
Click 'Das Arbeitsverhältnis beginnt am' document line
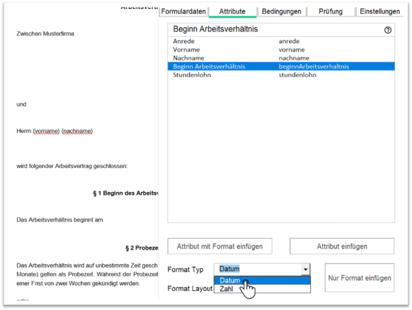(x=60, y=219)
